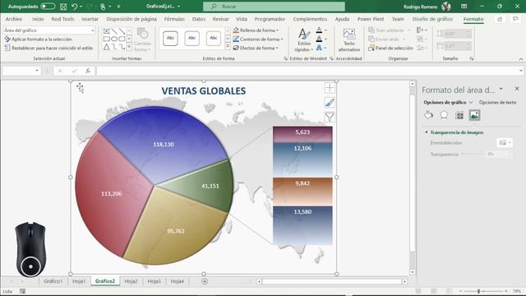Open the Effects pentagon icon

tap(444, 115)
